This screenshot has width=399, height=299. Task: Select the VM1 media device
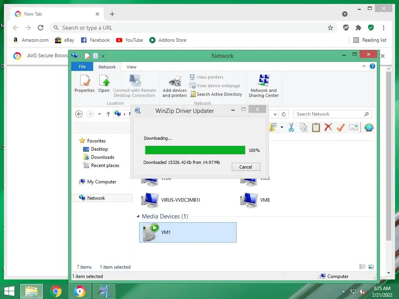[x=187, y=232]
